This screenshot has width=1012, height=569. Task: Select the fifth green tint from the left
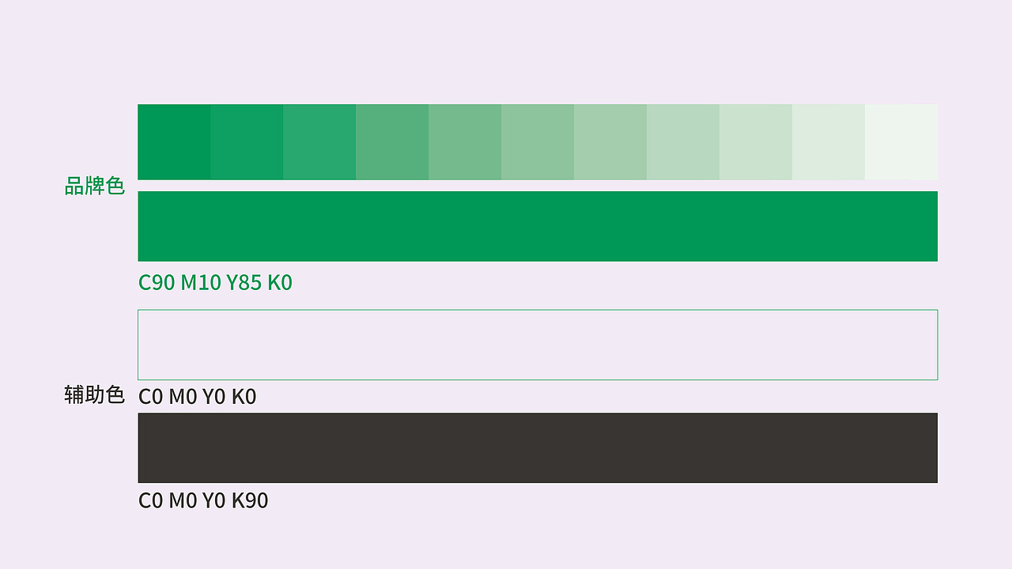tap(465, 142)
